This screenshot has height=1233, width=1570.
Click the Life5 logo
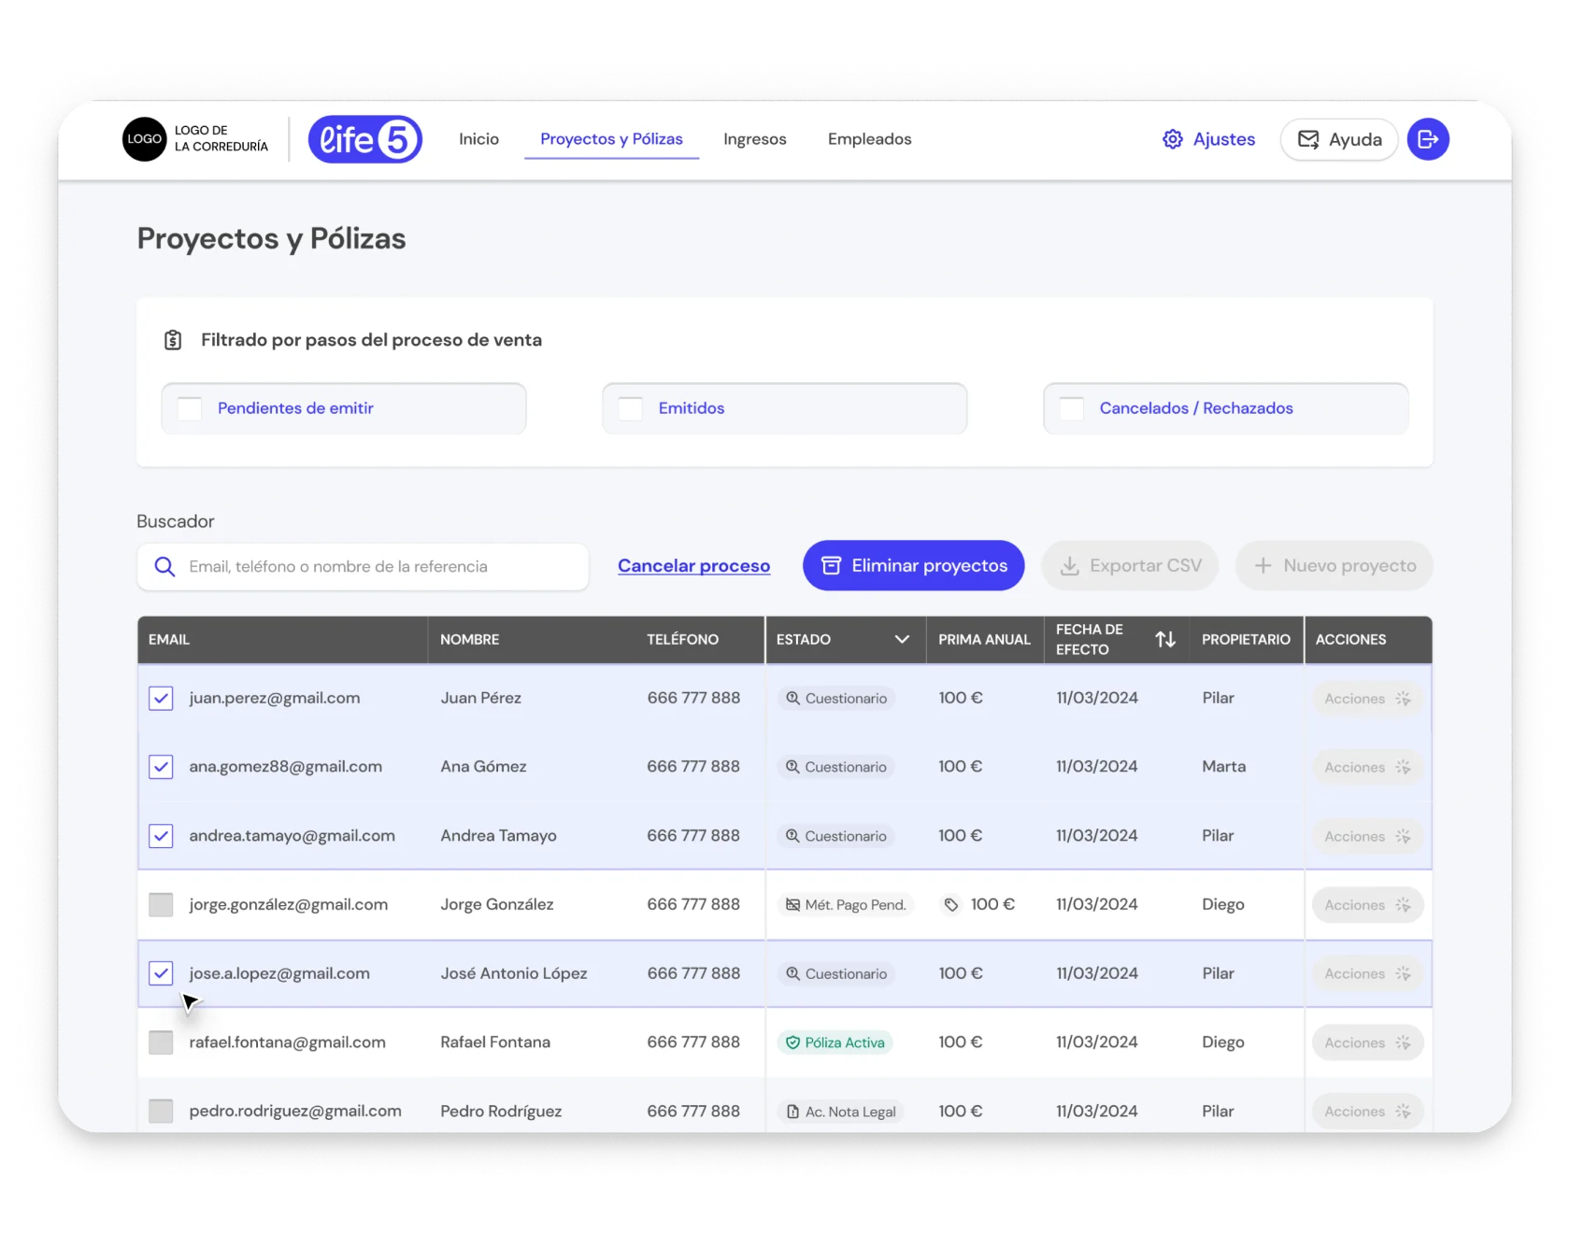pos(365,139)
